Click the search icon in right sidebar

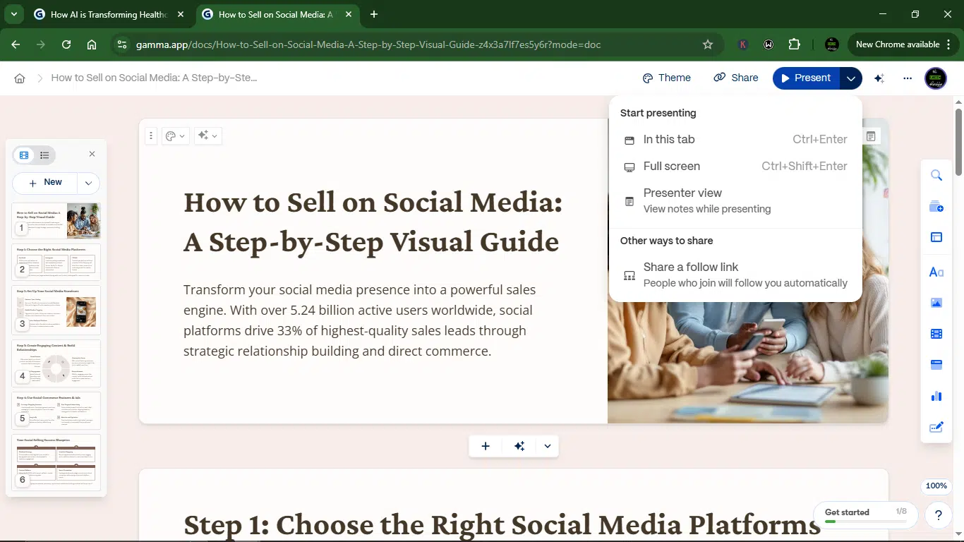click(x=936, y=176)
